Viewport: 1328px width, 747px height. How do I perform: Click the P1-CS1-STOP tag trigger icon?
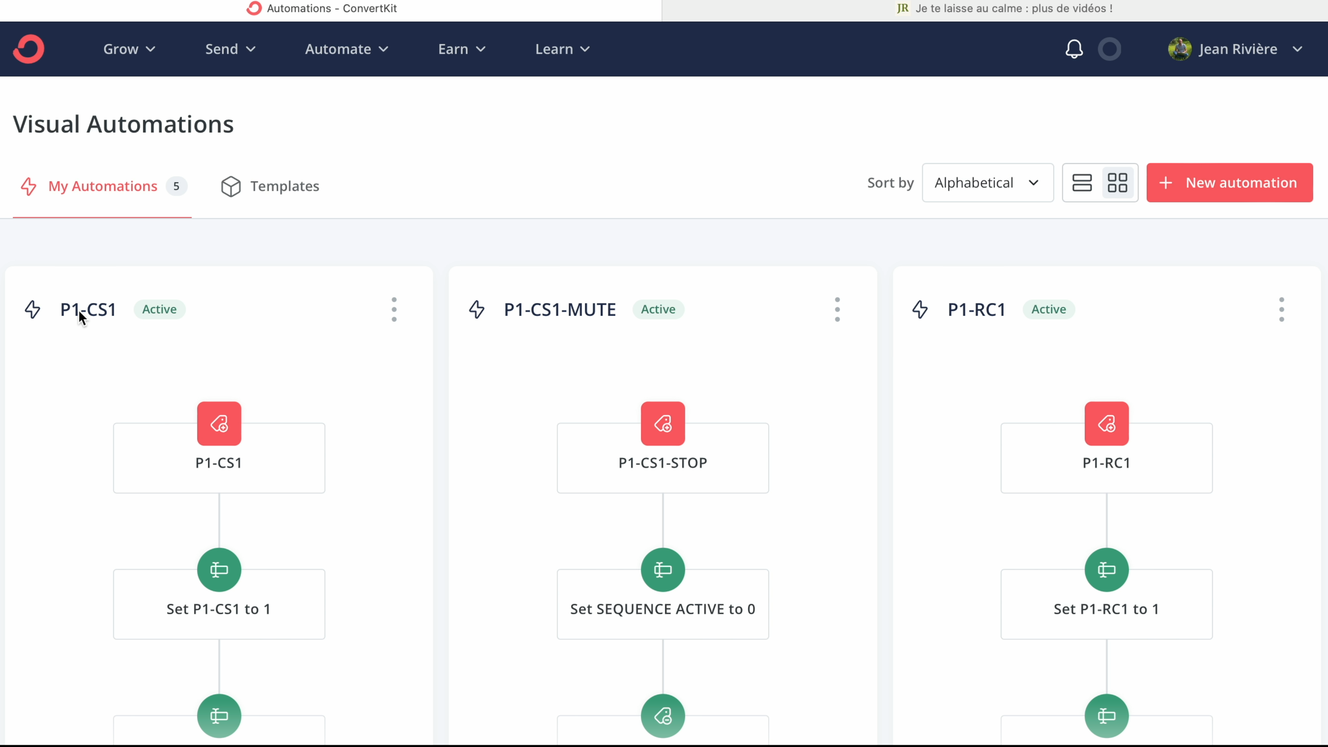pyautogui.click(x=663, y=424)
